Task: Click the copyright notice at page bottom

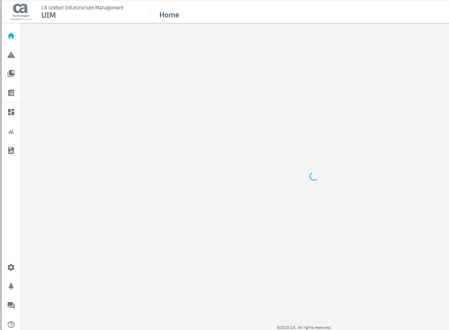Action: pyautogui.click(x=304, y=327)
